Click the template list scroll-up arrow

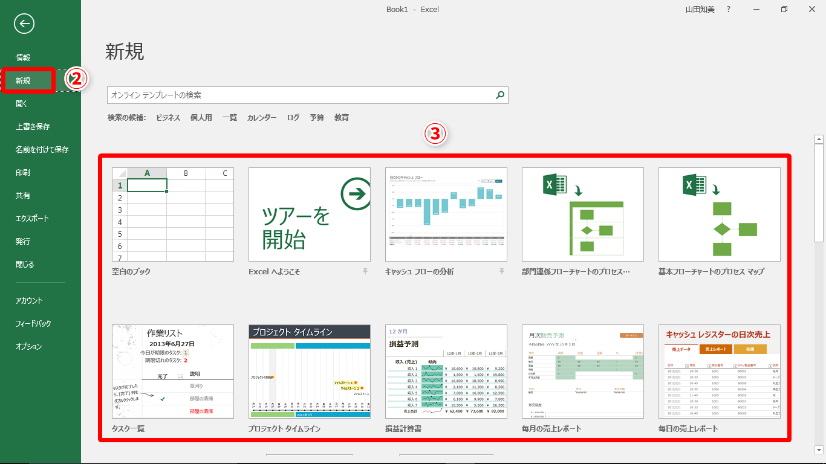(819, 139)
